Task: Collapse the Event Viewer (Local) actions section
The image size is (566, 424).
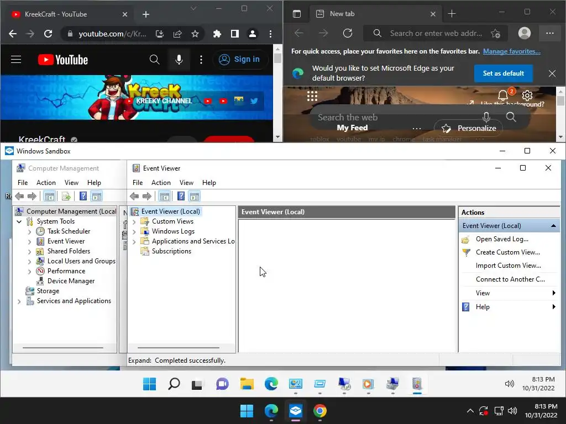Action: [x=553, y=226]
